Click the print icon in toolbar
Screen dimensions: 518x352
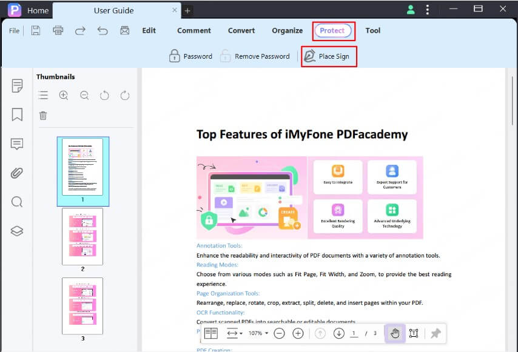pos(58,31)
